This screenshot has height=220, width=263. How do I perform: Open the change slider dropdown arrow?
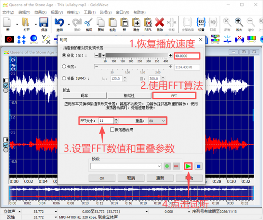point(104,55)
